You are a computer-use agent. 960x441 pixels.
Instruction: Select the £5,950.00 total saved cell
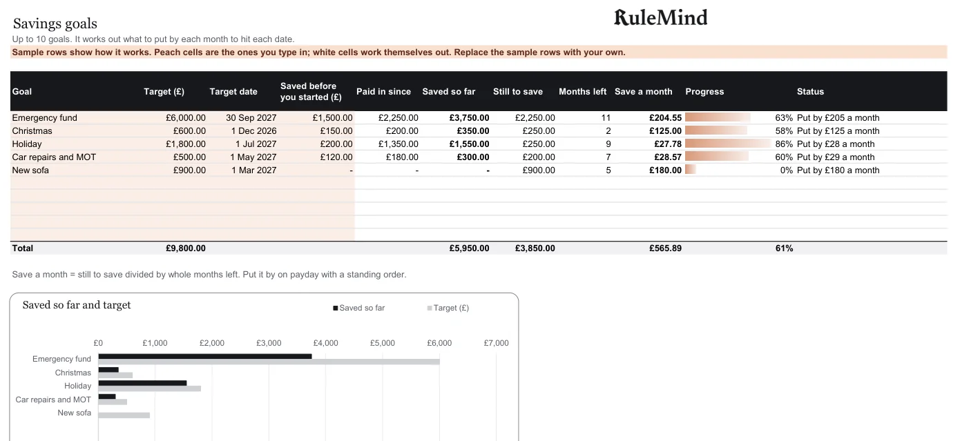pyautogui.click(x=469, y=248)
